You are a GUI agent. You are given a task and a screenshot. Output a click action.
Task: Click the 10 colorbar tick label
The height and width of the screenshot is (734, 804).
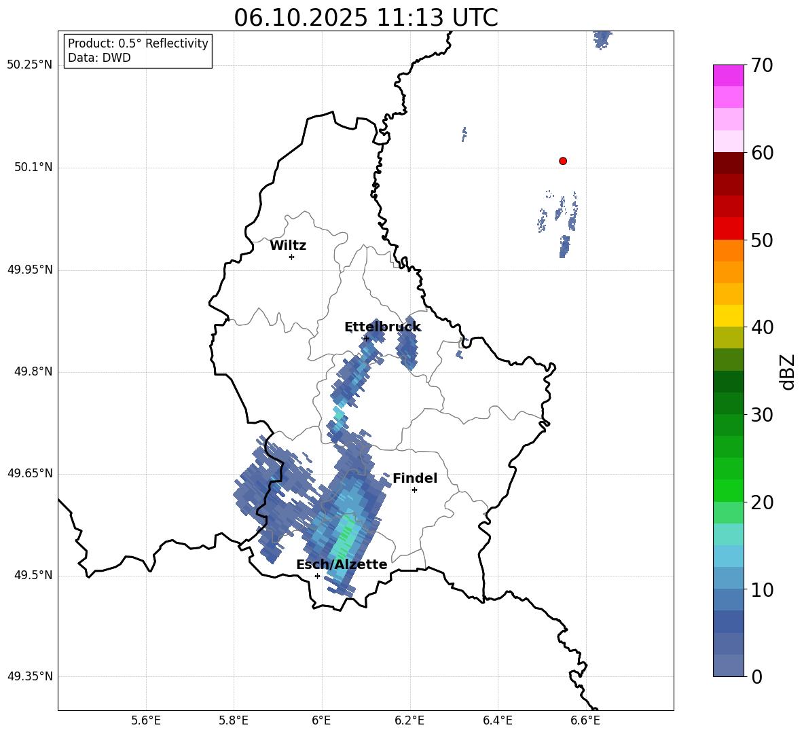pos(762,589)
